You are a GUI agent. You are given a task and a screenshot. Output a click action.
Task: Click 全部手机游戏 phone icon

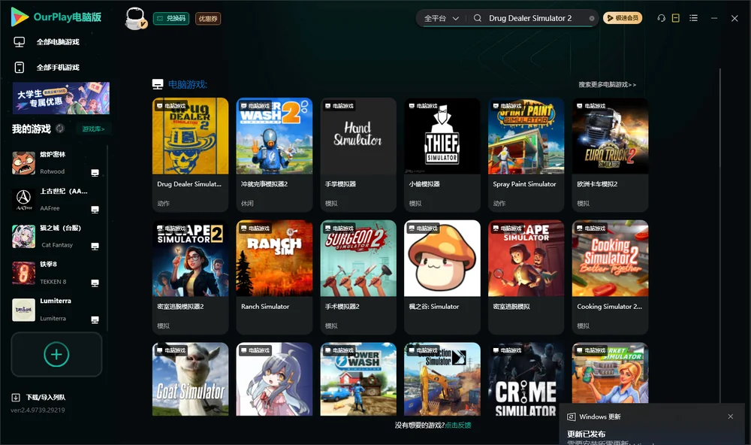pyautogui.click(x=20, y=68)
